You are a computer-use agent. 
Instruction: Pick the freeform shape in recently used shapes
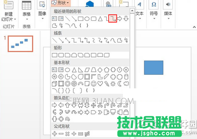54,26
